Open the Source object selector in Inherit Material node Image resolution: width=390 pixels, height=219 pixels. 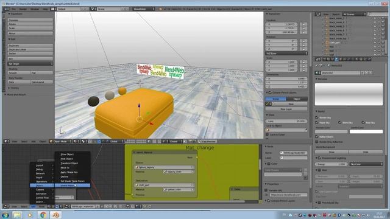tap(165, 167)
